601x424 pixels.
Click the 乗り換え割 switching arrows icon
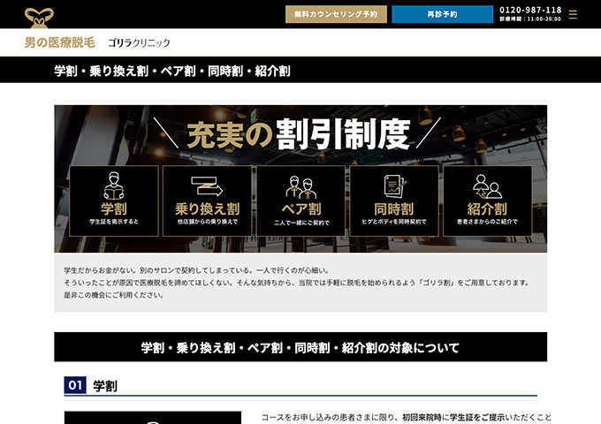click(x=207, y=186)
